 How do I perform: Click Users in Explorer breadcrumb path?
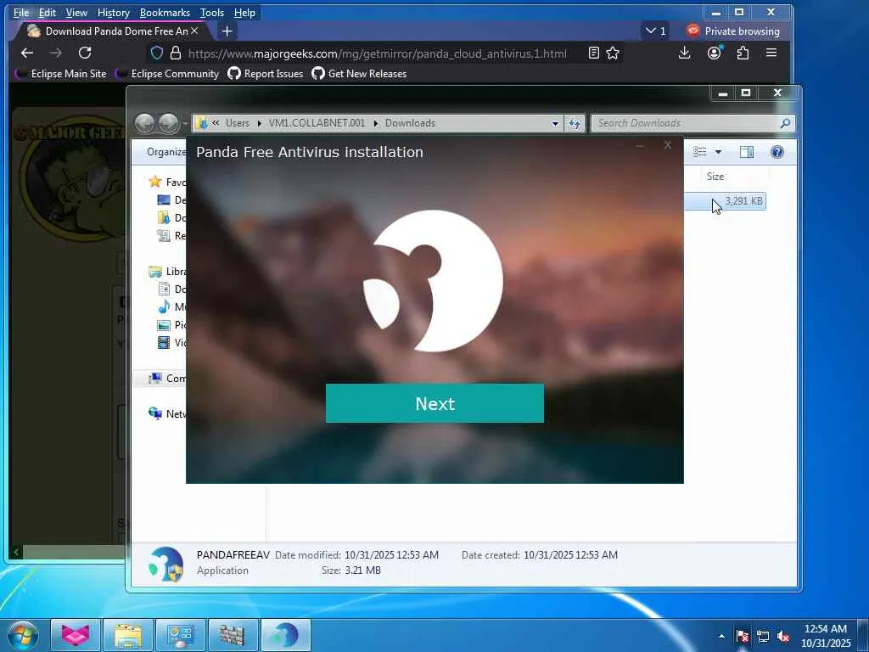(x=238, y=123)
